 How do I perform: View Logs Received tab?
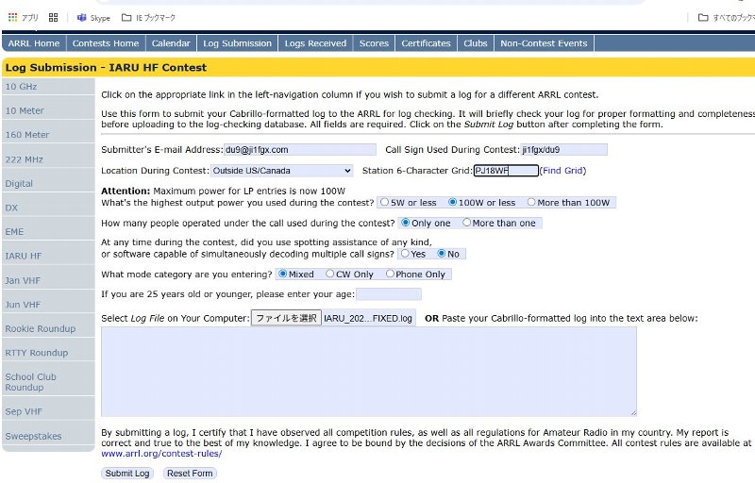click(315, 43)
